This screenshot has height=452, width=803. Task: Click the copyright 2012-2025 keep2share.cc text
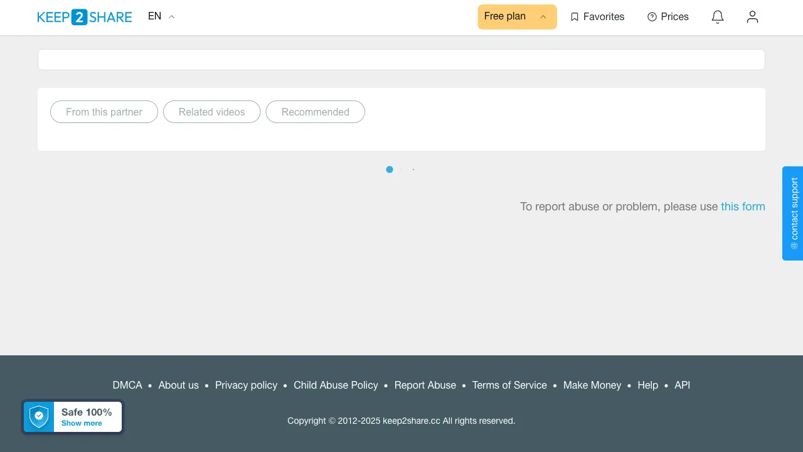(x=401, y=421)
